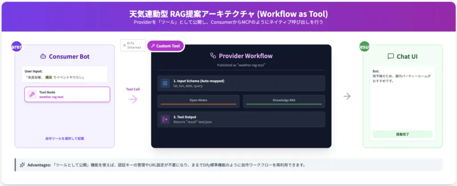Click the Dify Internal tag
Screen dimensions: 457x186
(x=133, y=45)
